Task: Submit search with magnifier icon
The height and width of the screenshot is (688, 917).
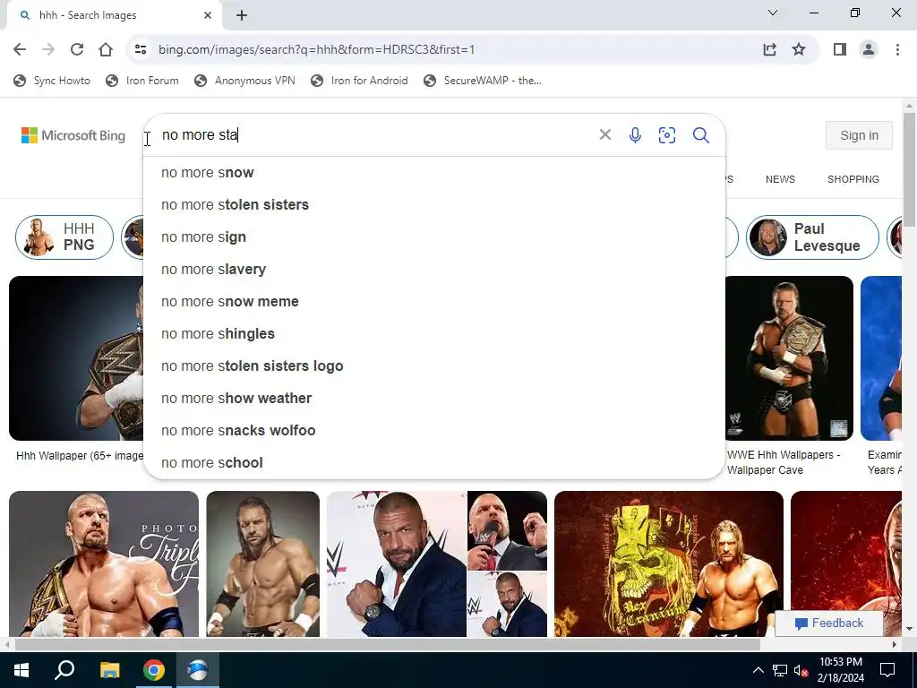Action: 701,135
